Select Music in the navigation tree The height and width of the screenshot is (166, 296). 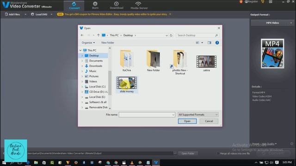pyautogui.click(x=92, y=71)
